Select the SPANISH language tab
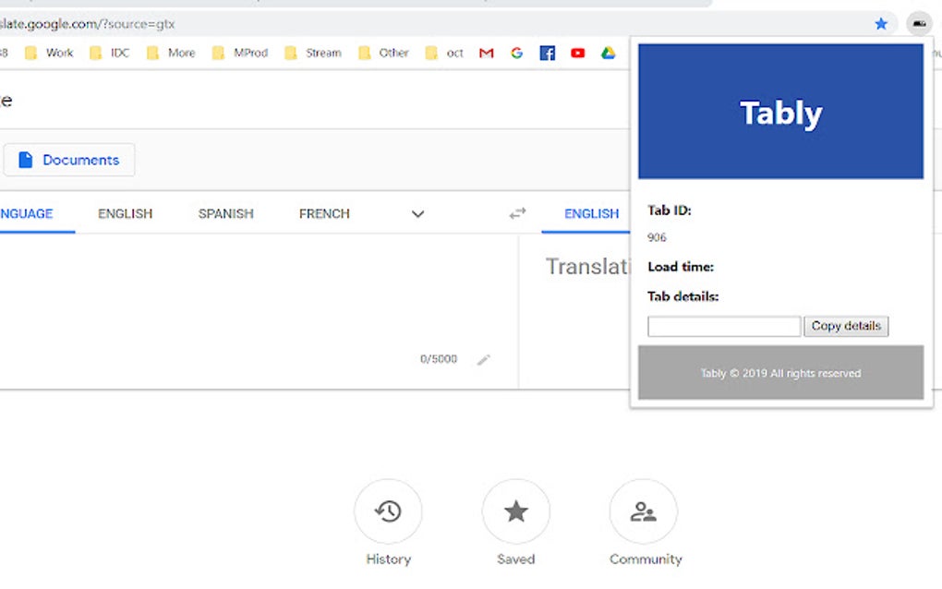Viewport: 942px width, 589px height. (x=225, y=213)
